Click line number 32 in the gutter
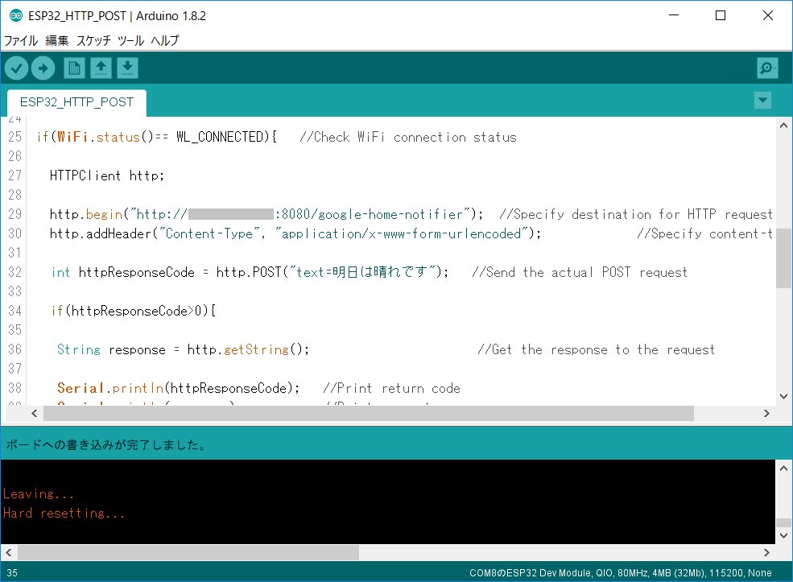Image resolution: width=793 pixels, height=582 pixels. pos(14,272)
